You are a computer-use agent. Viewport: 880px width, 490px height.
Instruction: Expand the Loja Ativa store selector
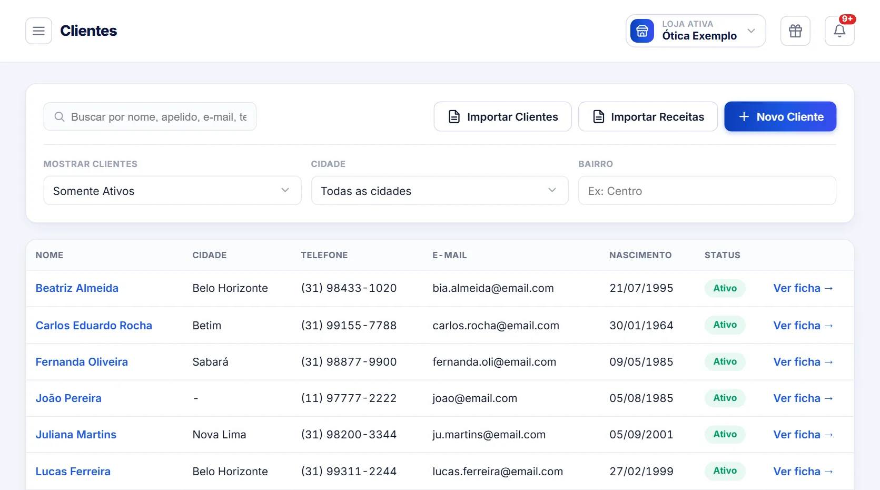pyautogui.click(x=696, y=31)
